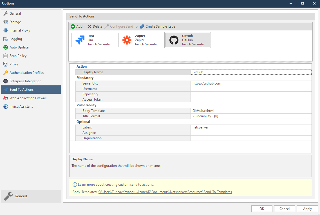Open the Learn more help link
The height and width of the screenshot is (215, 320).
coord(86,184)
